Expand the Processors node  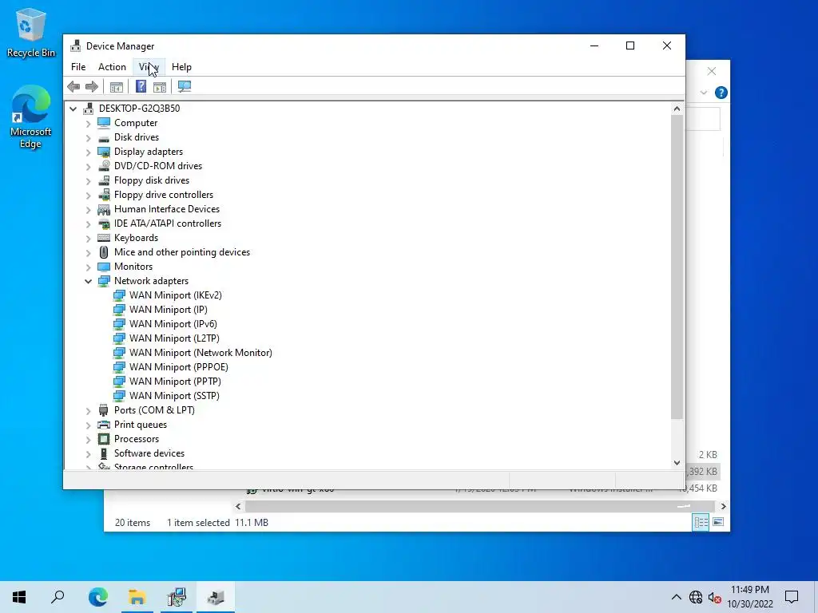(88, 440)
